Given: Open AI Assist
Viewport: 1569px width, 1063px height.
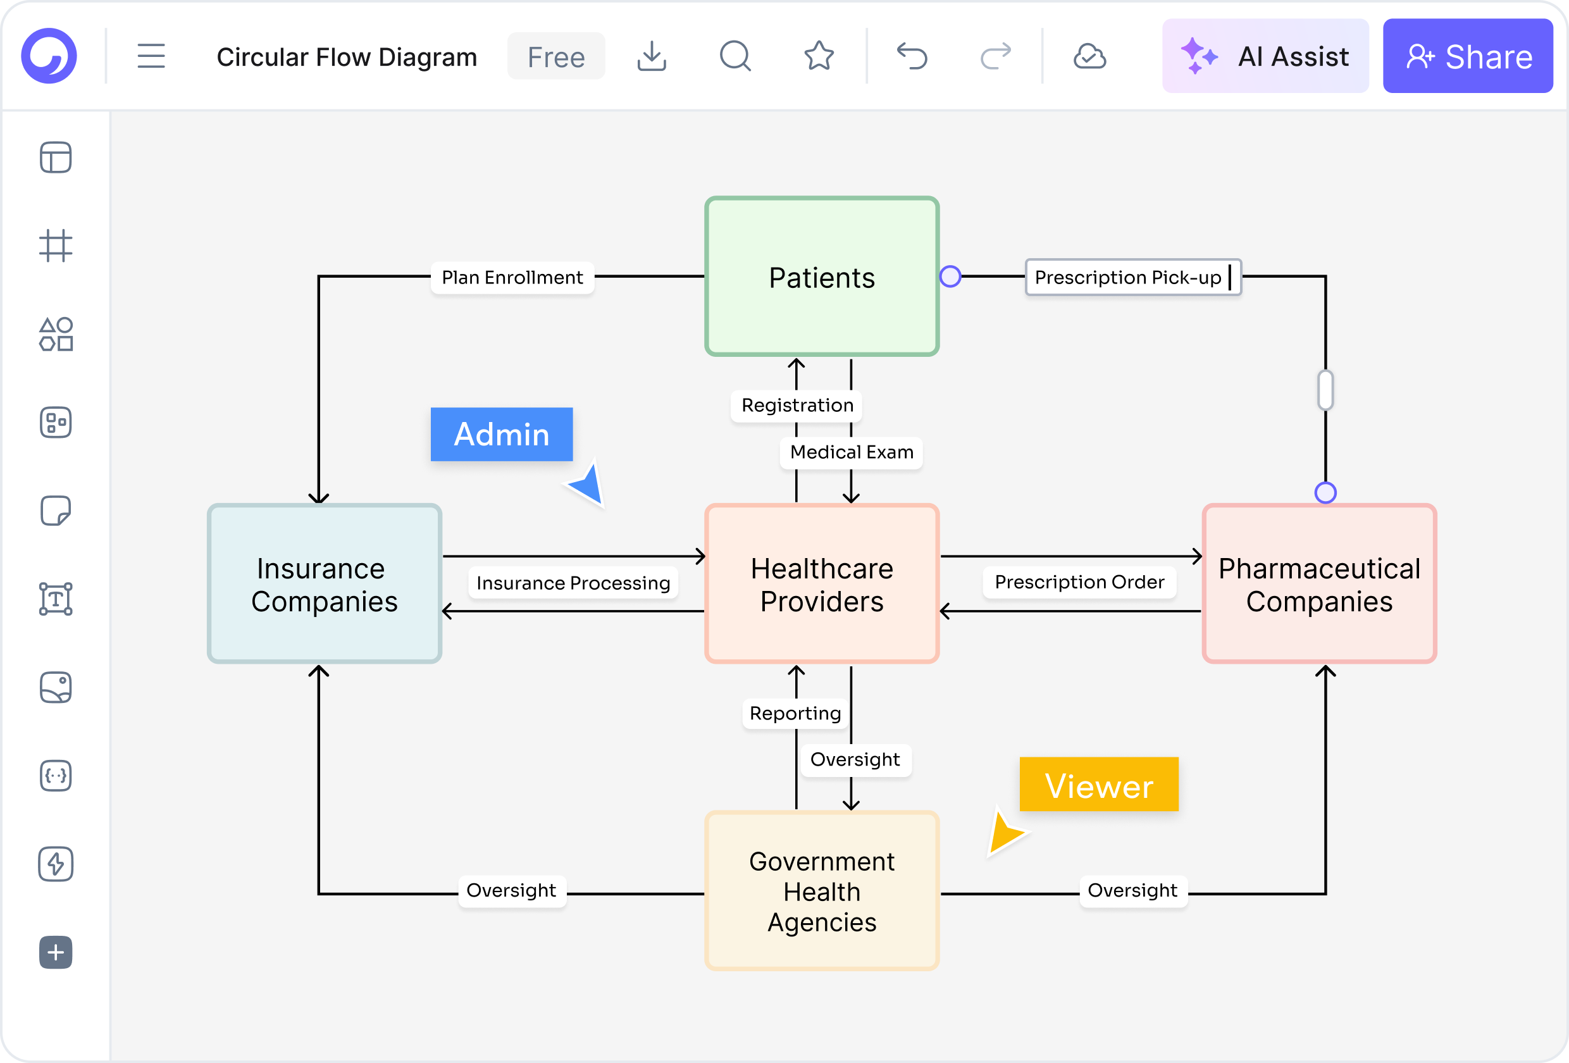Looking at the screenshot, I should point(1265,56).
